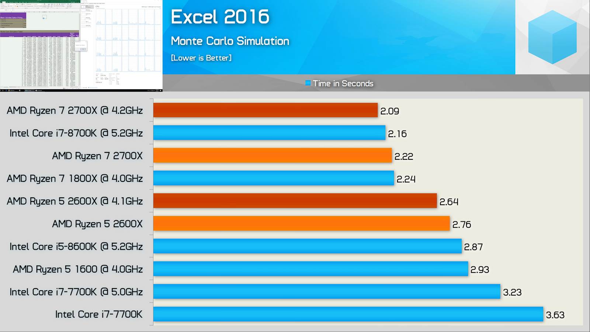Click the value "2.09"
The width and height of the screenshot is (590, 332).
pos(390,111)
